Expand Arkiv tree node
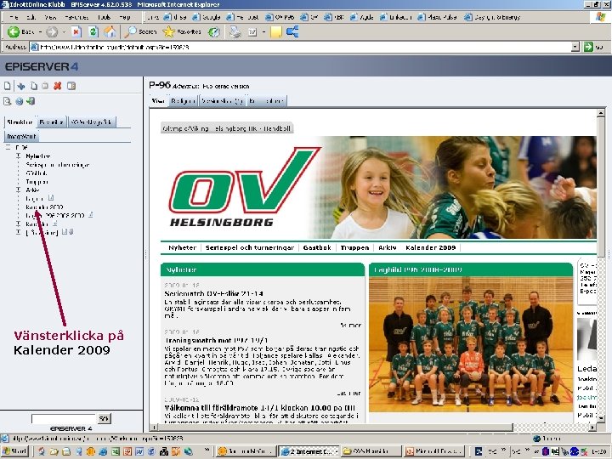This screenshot has width=612, height=459. 19,190
